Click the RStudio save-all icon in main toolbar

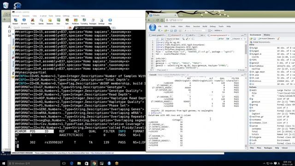tap(175, 30)
